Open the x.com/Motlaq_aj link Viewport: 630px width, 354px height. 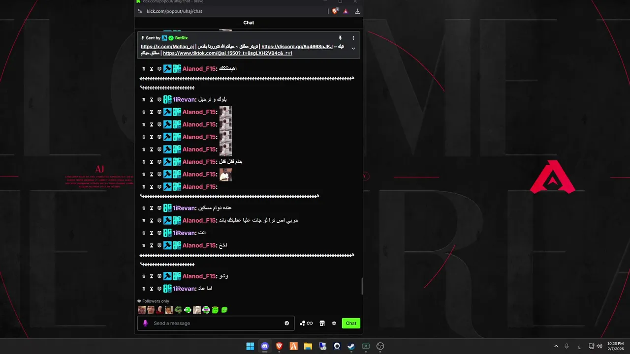tap(167, 47)
